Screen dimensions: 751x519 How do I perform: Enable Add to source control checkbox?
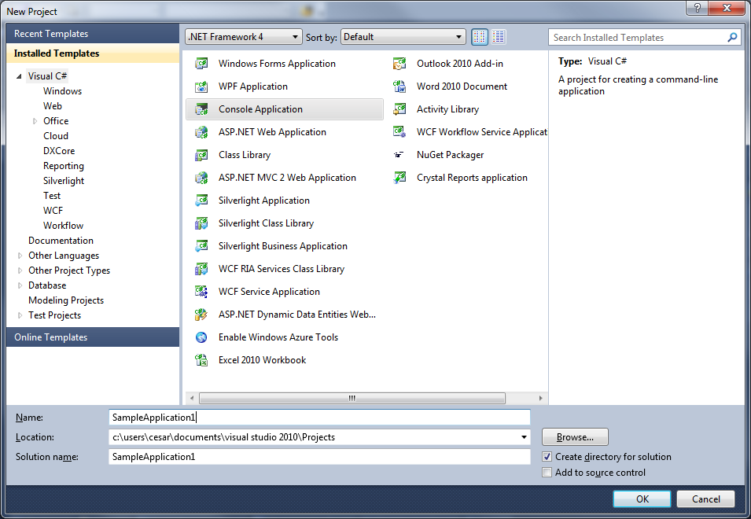pyautogui.click(x=547, y=473)
